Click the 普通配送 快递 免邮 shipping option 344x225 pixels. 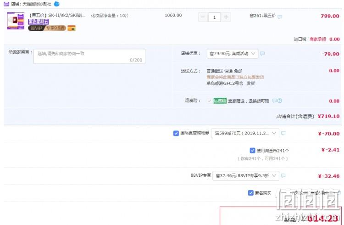[x=224, y=71]
